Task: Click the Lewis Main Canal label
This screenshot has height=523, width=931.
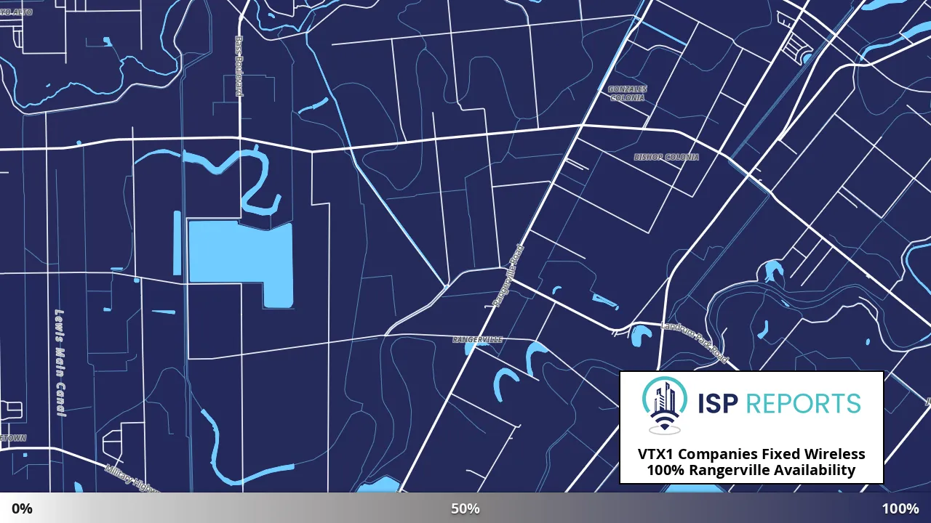Action: (x=60, y=362)
